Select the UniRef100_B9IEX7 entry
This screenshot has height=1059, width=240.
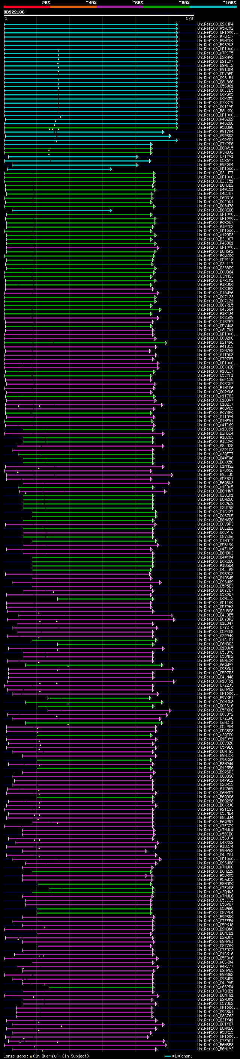click(x=215, y=61)
